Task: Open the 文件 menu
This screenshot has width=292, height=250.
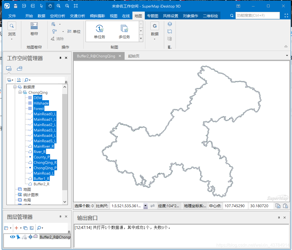Action: coord(12,16)
